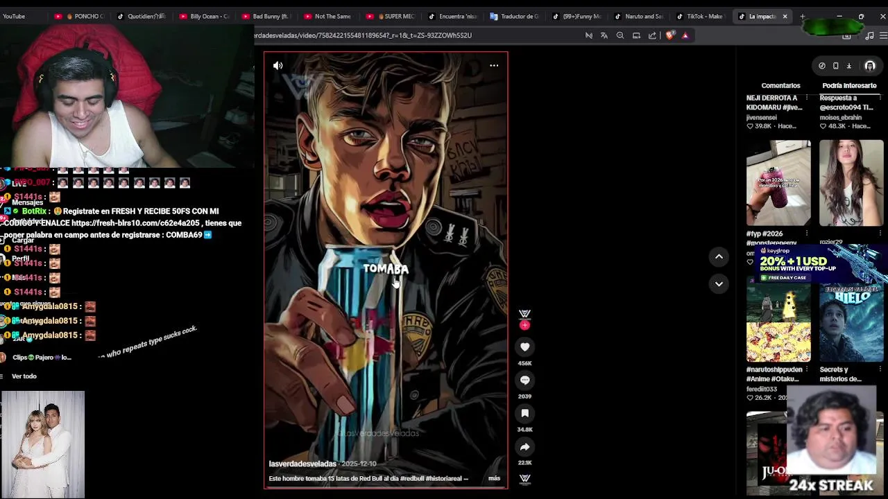Click the translate page icon in the address bar
This screenshot has width=888, height=499.
point(604,35)
